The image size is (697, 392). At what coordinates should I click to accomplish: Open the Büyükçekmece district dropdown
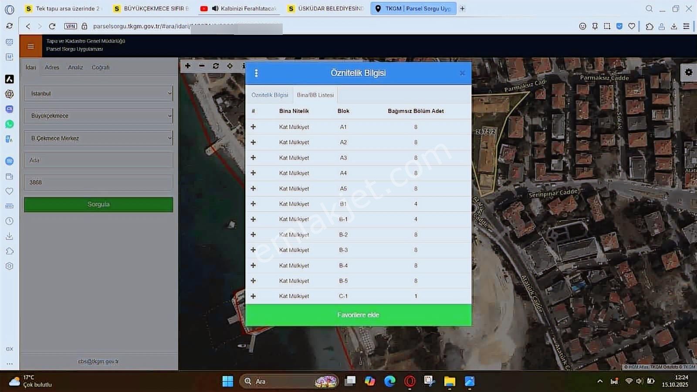98,116
